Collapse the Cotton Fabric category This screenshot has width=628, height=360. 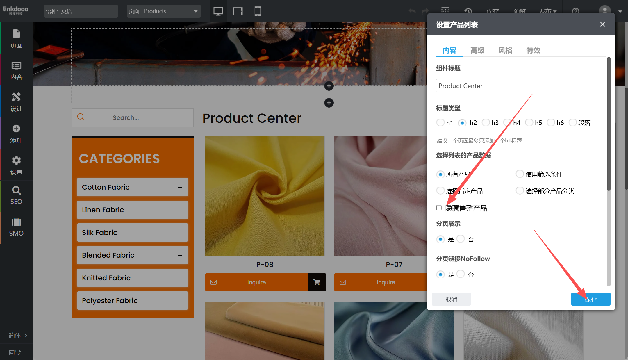pos(180,187)
